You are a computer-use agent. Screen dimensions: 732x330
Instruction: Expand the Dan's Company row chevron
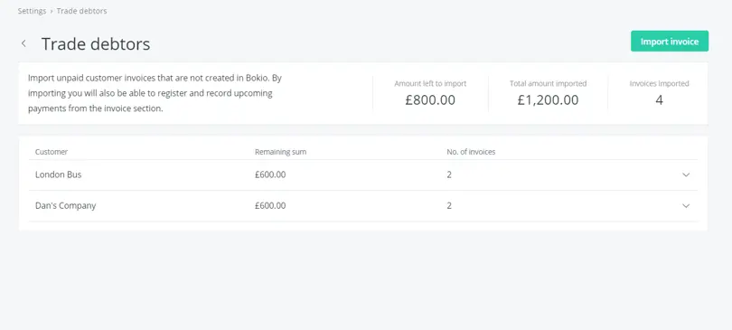tap(686, 206)
